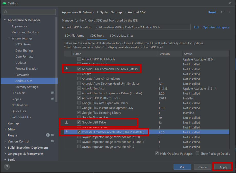
Task: Select Memory Settings in sidebar
Action: [x=27, y=87]
